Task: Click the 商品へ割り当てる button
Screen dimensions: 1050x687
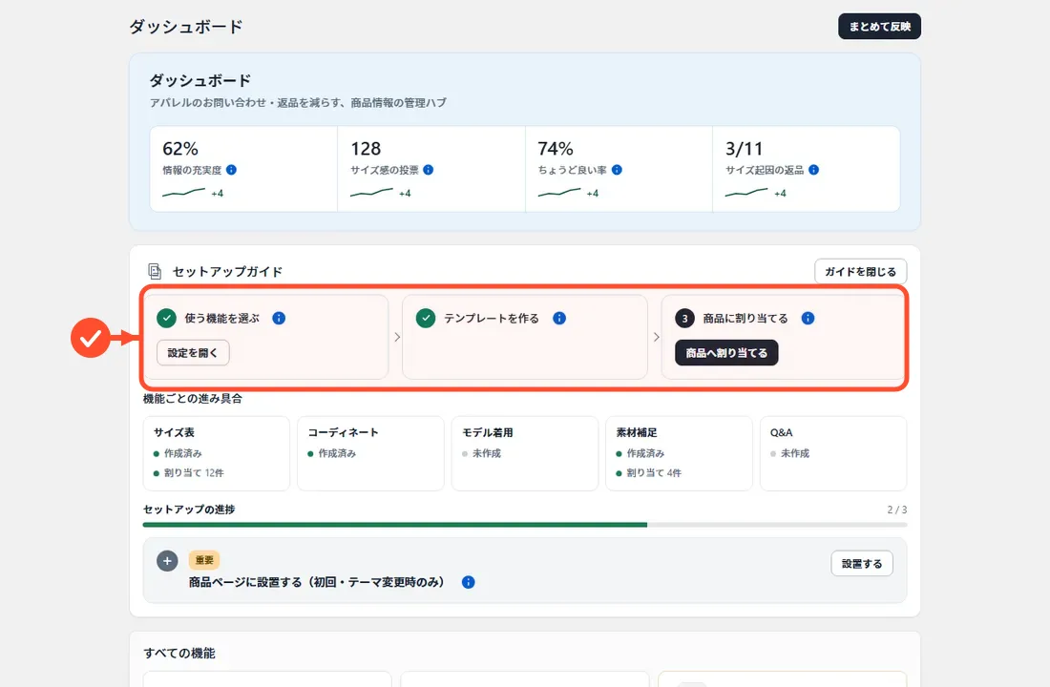Action: (x=726, y=353)
